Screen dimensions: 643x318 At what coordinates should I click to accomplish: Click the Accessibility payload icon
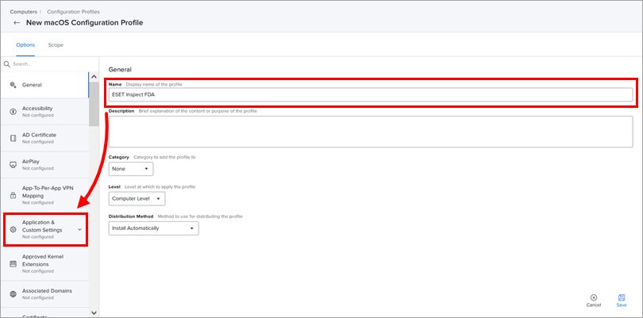click(13, 111)
